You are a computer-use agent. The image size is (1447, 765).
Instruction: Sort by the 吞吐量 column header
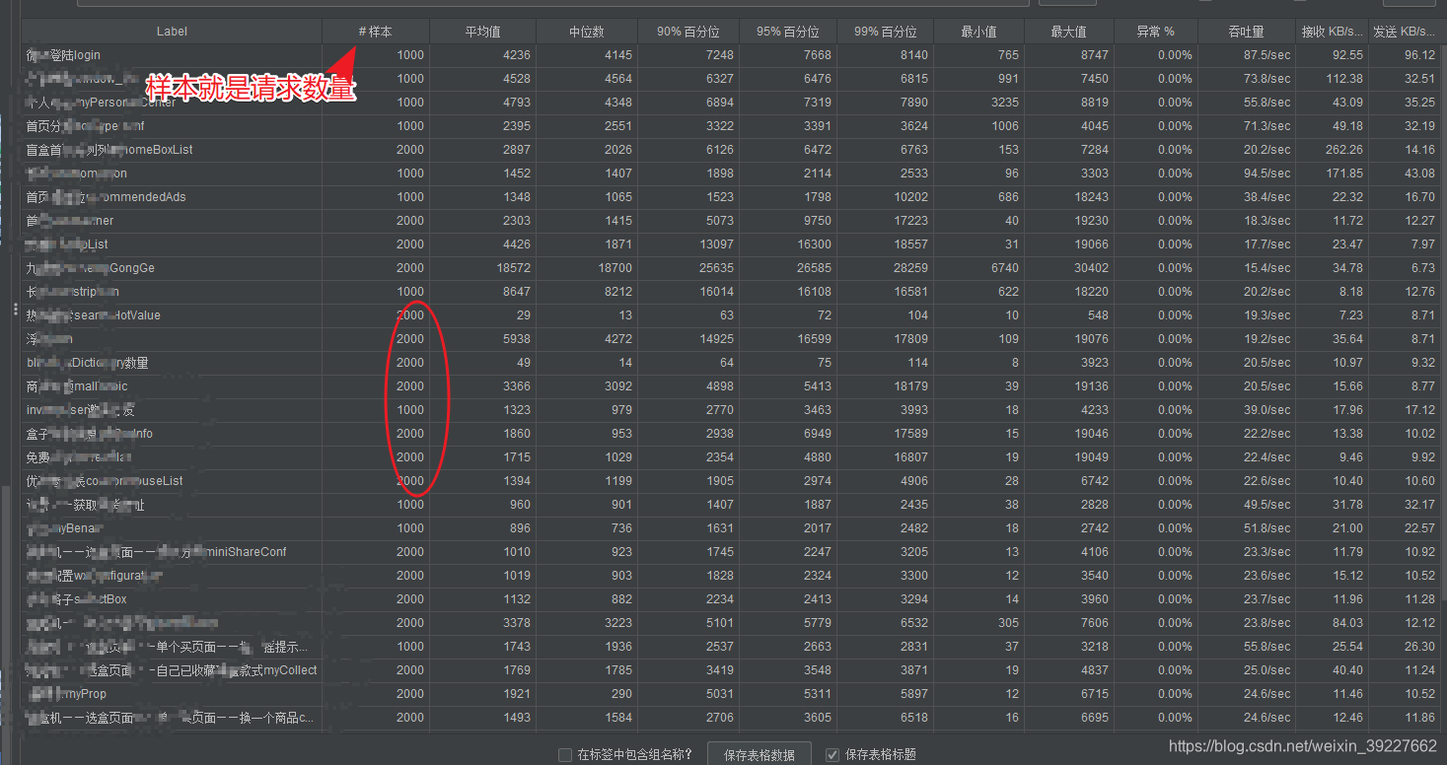click(1247, 32)
